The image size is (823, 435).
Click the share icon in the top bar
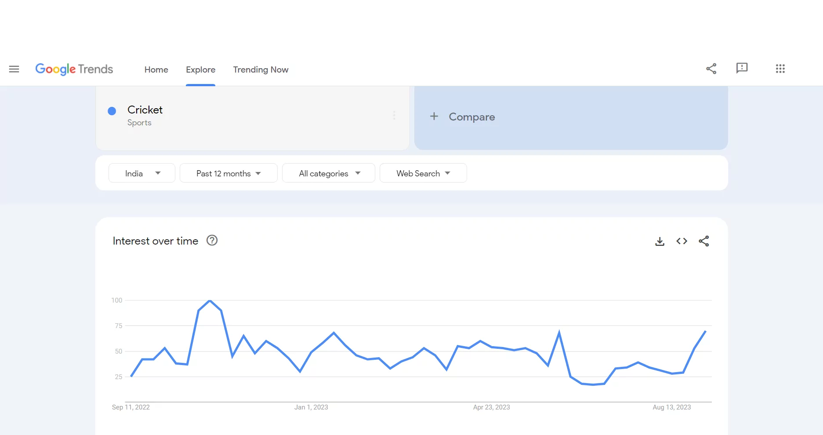(x=711, y=69)
